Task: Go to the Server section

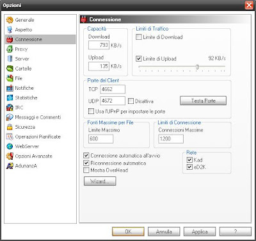Action: [x=40, y=59]
